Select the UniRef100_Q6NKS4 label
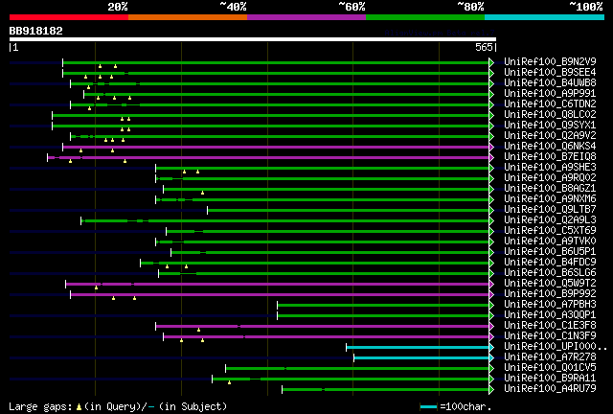 [550, 146]
